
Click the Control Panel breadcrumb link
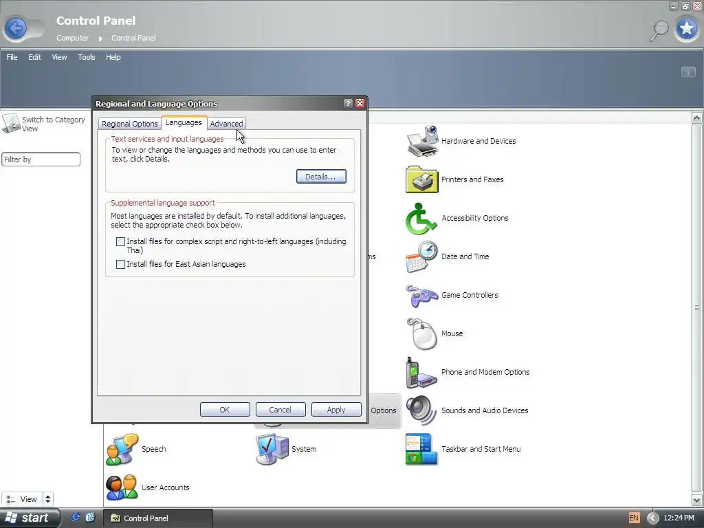pyautogui.click(x=134, y=38)
